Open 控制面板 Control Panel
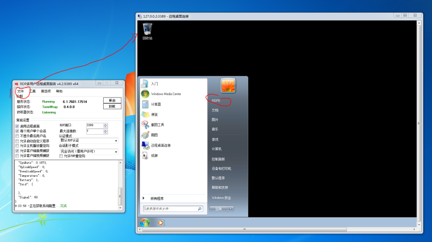The height and width of the screenshot is (242, 432). click(218, 159)
